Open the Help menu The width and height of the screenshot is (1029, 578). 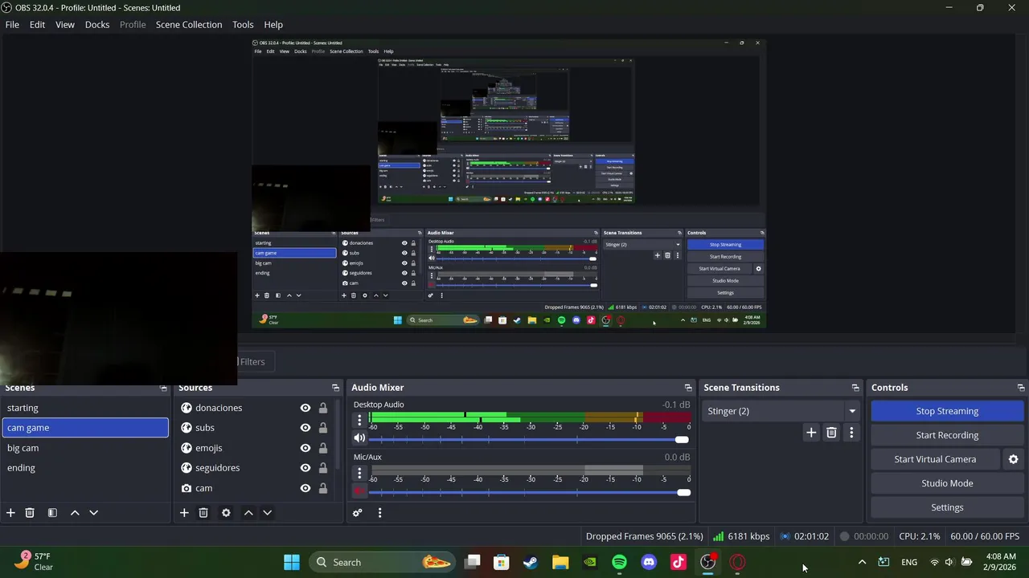tap(273, 25)
